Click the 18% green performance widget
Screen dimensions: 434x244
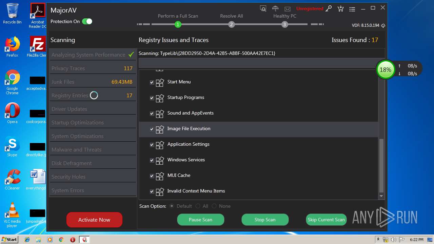click(386, 69)
